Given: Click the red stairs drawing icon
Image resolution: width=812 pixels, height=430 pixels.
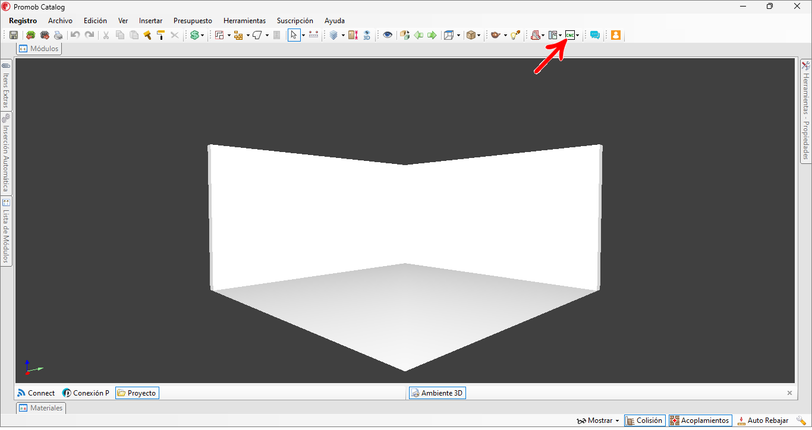Looking at the screenshot, I should click(535, 35).
